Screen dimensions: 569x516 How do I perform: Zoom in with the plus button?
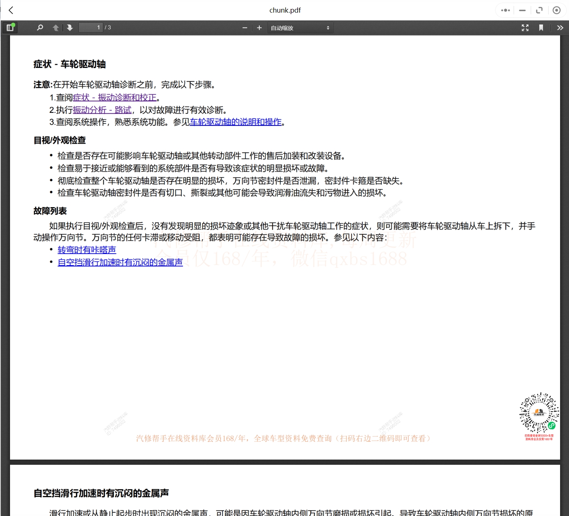pos(259,27)
